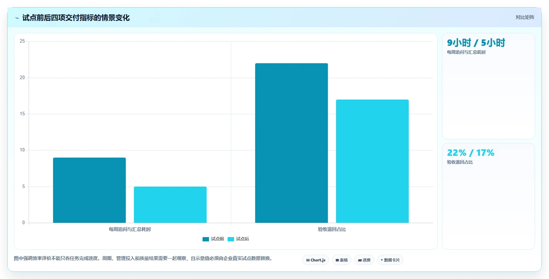
Task: Click the 表格 tag chip
Action: coord(341,260)
